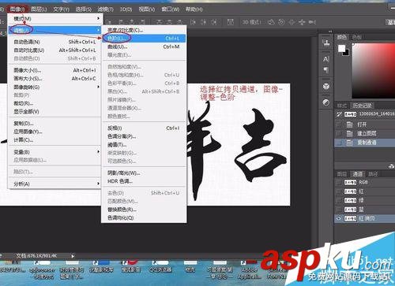Select 自动色调(N) in Image menu
Image resolution: width=395 pixels, height=286 pixels.
[x=55, y=42]
